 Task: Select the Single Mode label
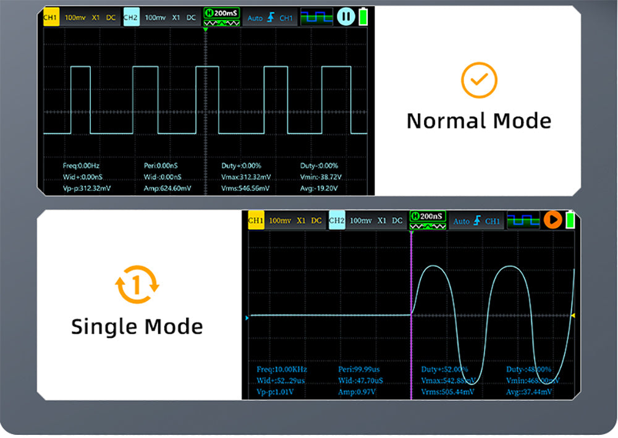click(x=137, y=326)
